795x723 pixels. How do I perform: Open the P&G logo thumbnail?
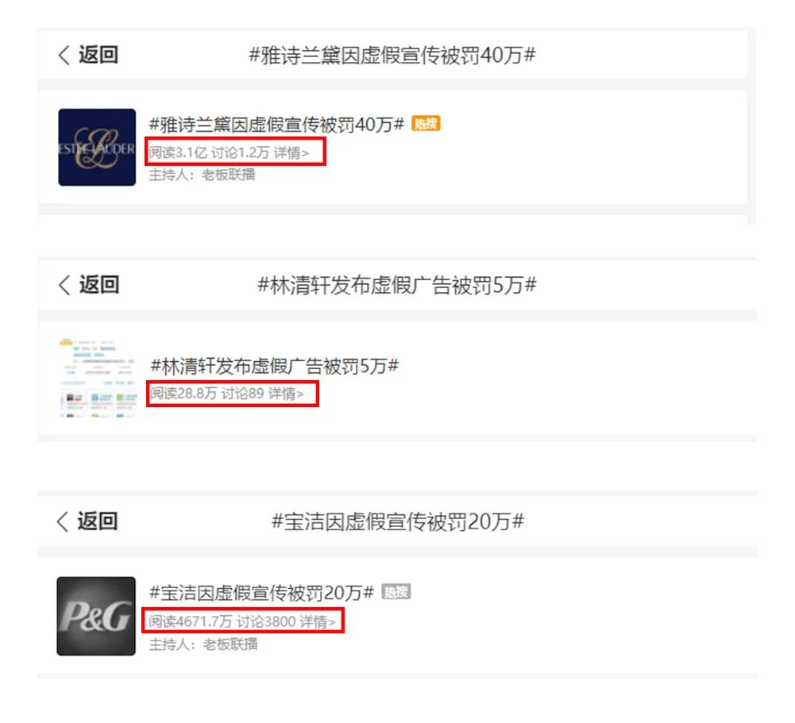click(96, 616)
